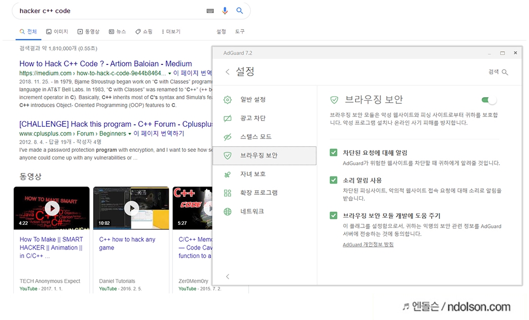Open the 더보기 search menu
This screenshot has height=320, width=529.
pos(171,31)
